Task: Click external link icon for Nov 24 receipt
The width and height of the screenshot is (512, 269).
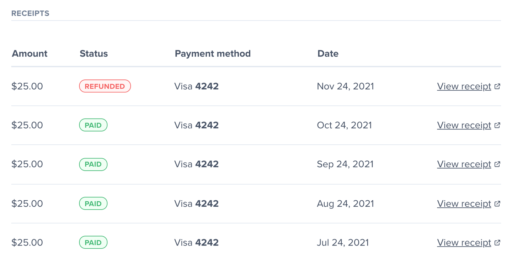Action: pos(497,86)
